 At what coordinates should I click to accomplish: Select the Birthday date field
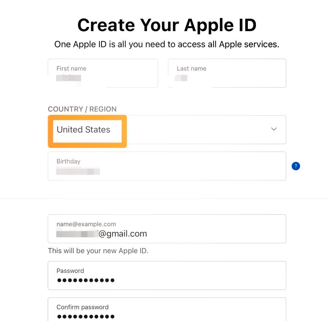click(x=167, y=166)
